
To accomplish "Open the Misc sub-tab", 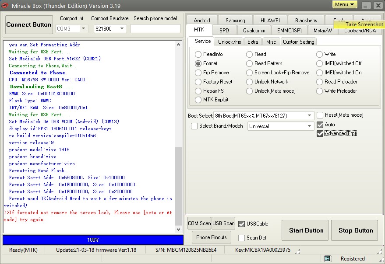I will pyautogui.click(x=271, y=42).
